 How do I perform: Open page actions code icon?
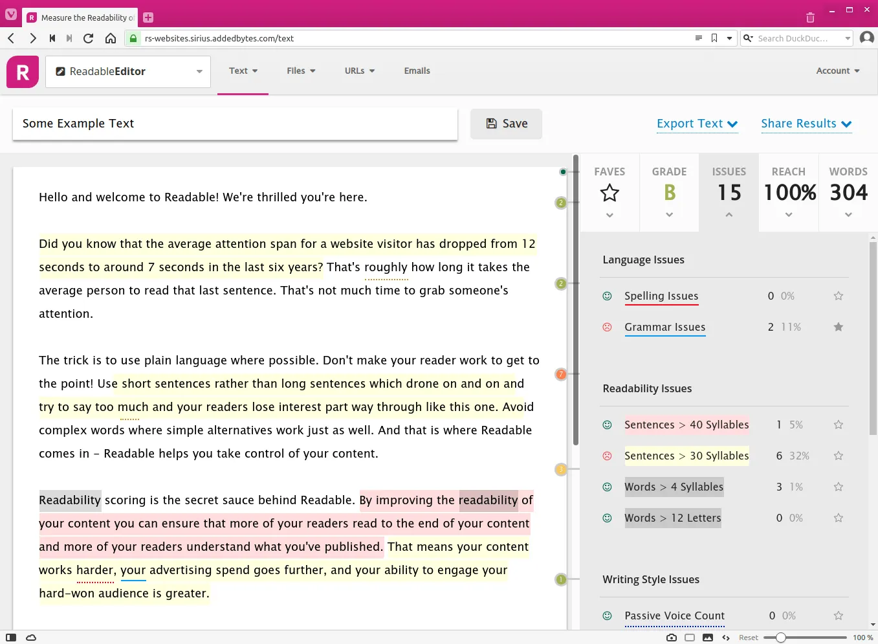click(726, 638)
